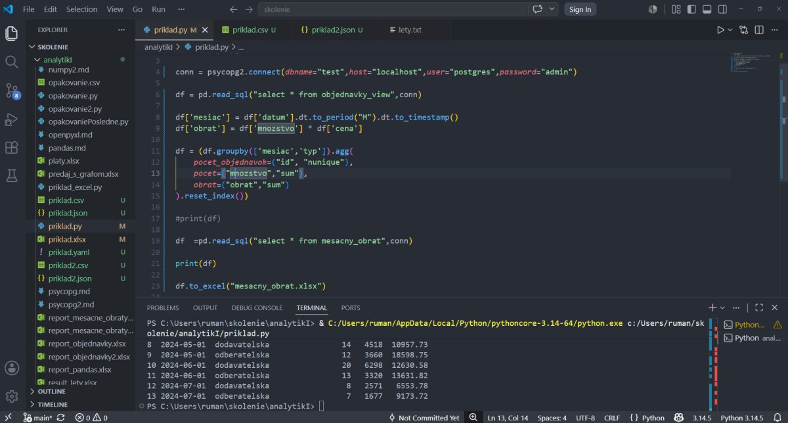Open run options dropdown beside play icon
788x423 pixels.
(x=730, y=30)
